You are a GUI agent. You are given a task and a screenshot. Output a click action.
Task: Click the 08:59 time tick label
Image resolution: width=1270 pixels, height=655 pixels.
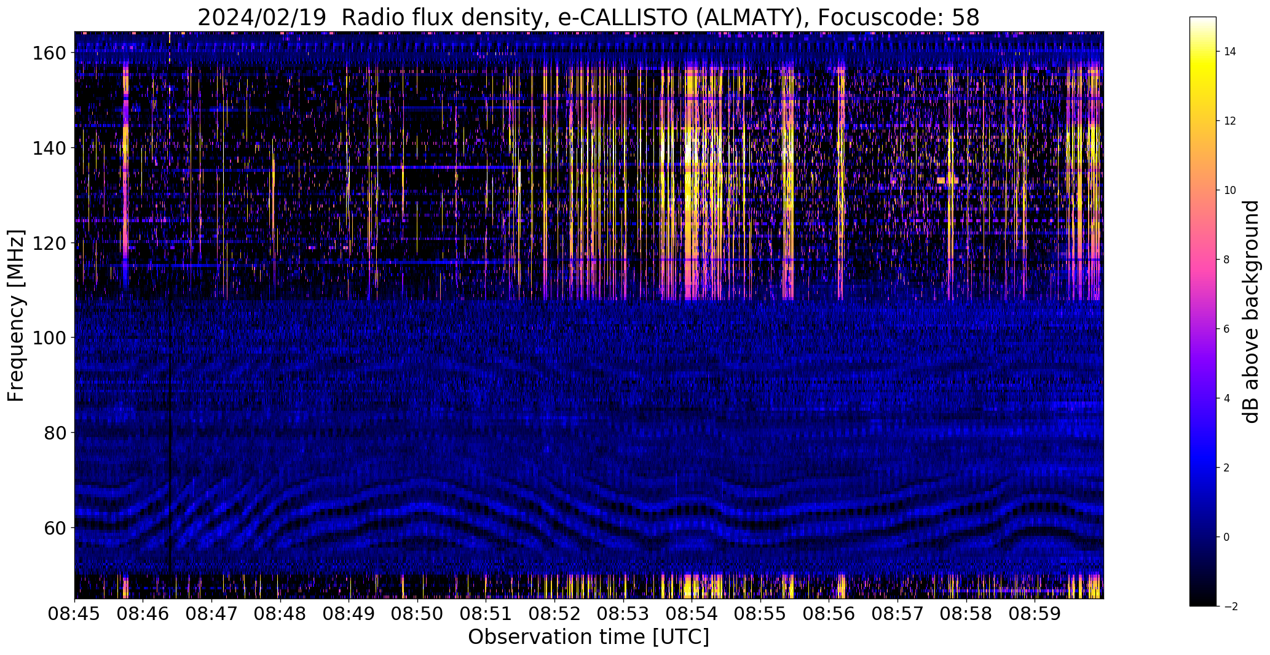pyautogui.click(x=1035, y=614)
